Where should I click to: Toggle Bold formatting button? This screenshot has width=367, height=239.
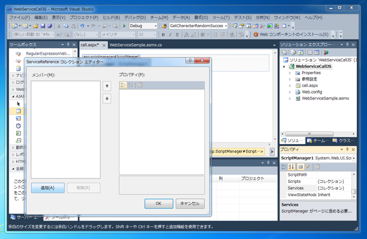(163, 35)
